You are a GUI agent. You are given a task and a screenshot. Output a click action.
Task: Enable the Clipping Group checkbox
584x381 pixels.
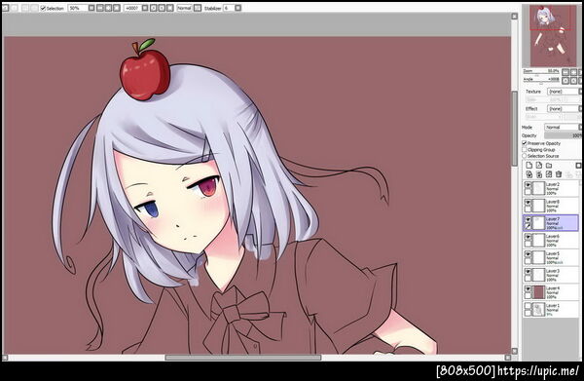tap(525, 149)
